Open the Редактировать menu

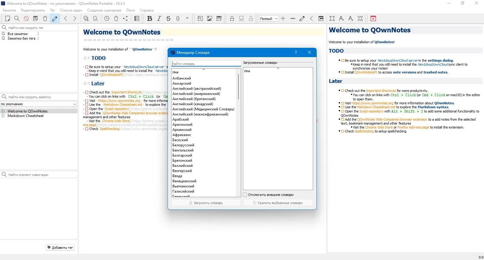point(33,10)
